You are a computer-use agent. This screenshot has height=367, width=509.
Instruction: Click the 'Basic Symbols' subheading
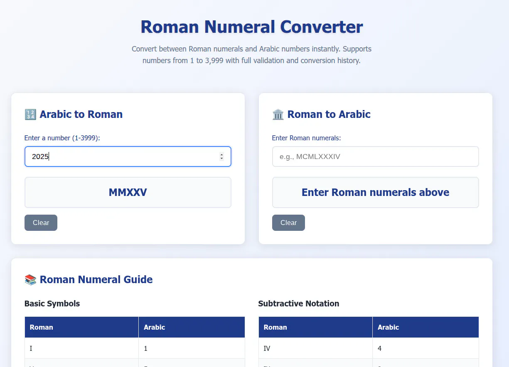click(x=52, y=303)
